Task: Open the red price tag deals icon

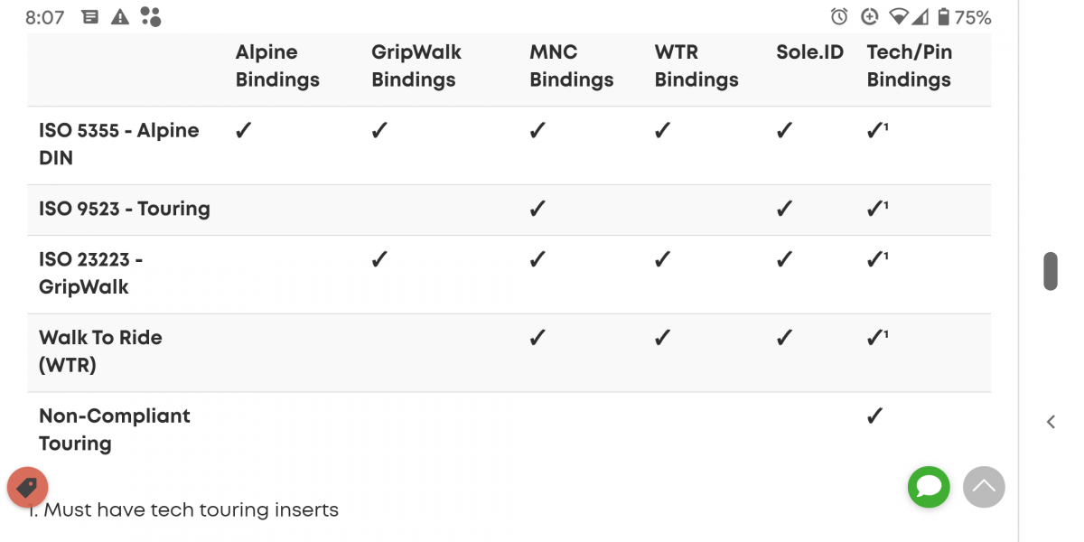Action: click(27, 488)
